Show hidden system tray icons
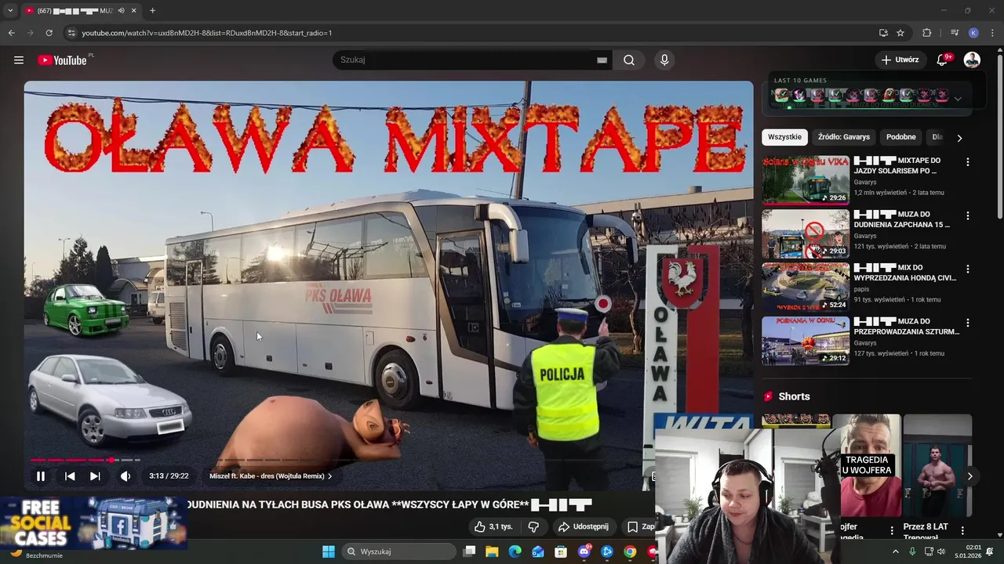 point(896,551)
